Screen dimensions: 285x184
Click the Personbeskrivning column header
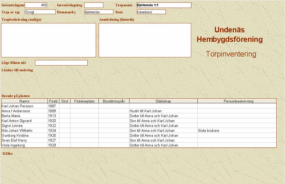pos(238,101)
